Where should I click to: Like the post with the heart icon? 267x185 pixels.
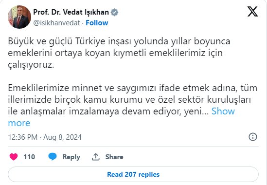coord(14,157)
